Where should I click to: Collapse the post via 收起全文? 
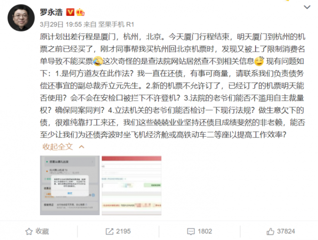[x=58, y=147]
